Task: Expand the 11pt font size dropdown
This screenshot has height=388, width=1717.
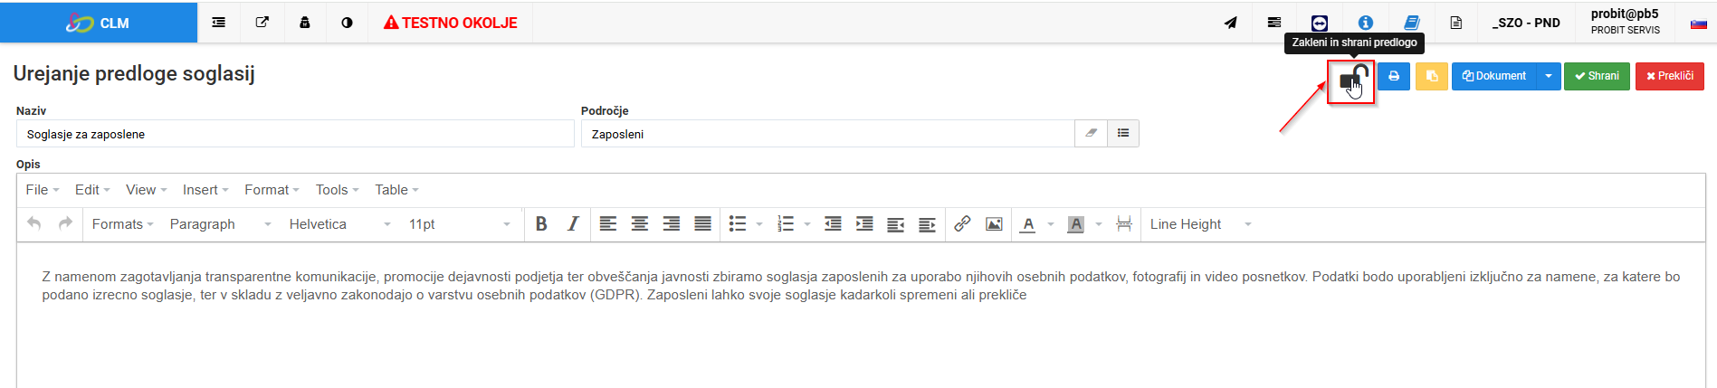Action: (459, 224)
